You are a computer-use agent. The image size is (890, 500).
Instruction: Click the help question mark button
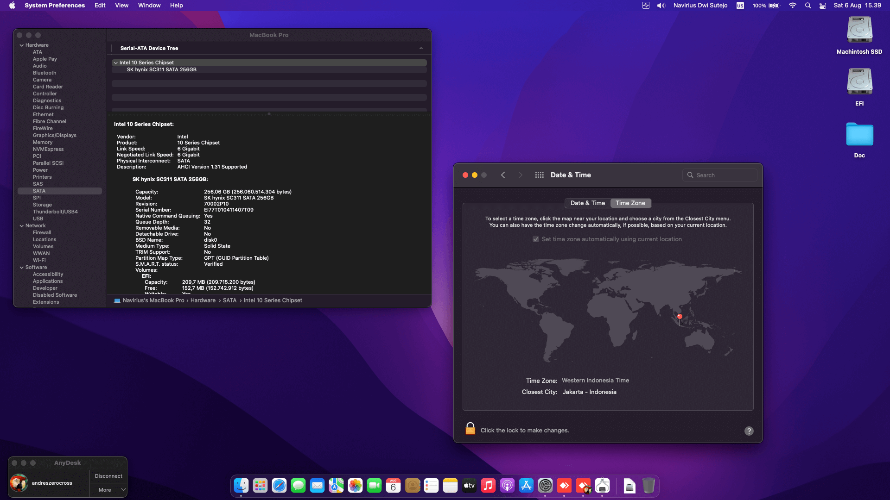[x=749, y=431]
